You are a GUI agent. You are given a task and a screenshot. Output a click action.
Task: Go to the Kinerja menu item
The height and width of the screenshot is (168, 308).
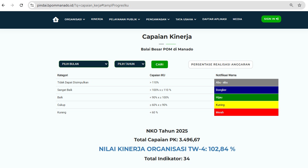97,19
